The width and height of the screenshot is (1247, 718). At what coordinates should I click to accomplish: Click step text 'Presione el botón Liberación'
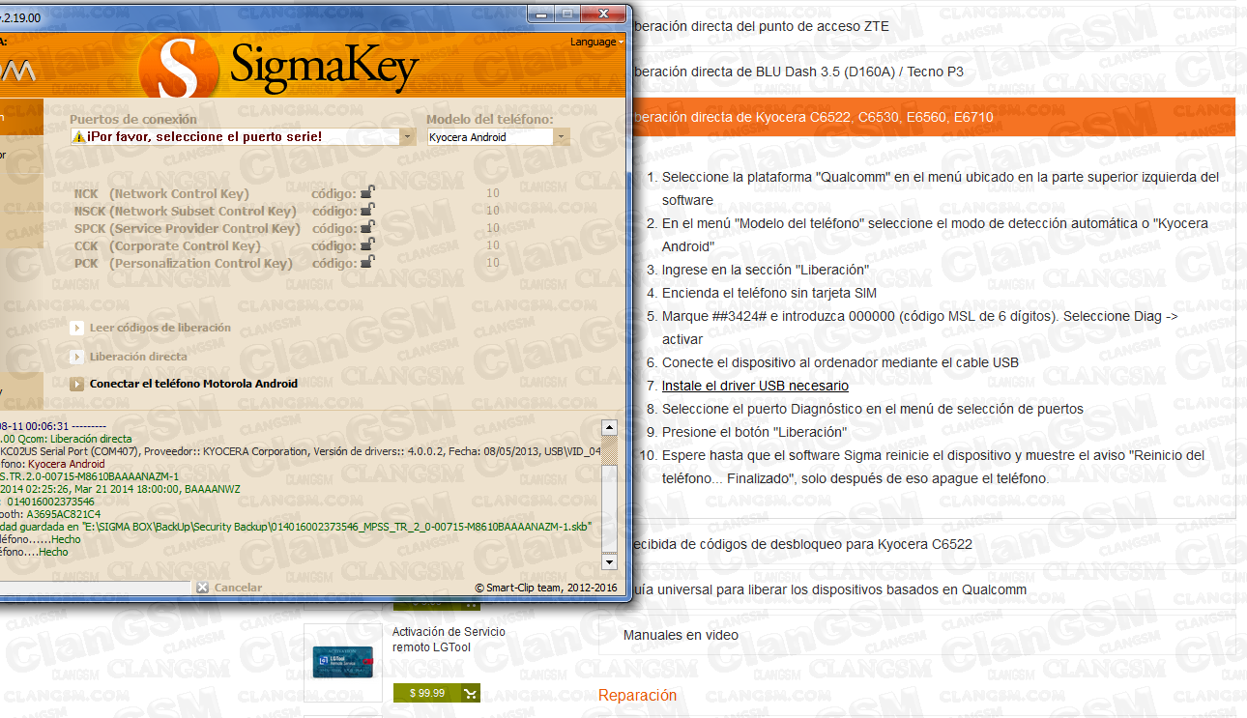pos(755,432)
